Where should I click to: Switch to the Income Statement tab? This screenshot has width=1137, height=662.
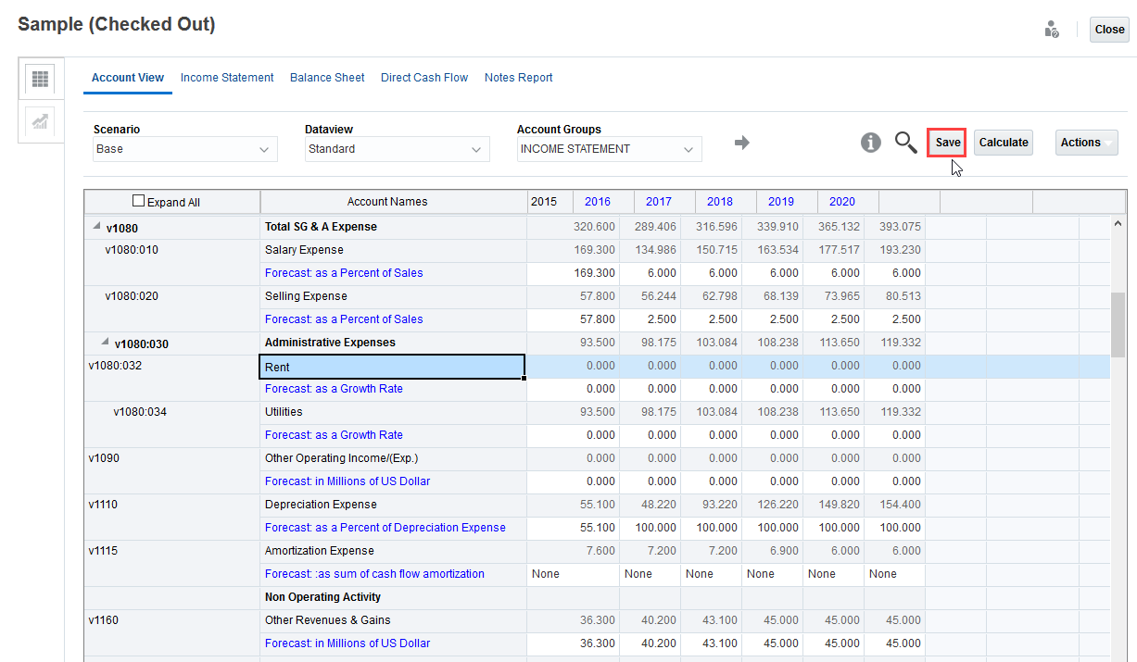coord(227,78)
